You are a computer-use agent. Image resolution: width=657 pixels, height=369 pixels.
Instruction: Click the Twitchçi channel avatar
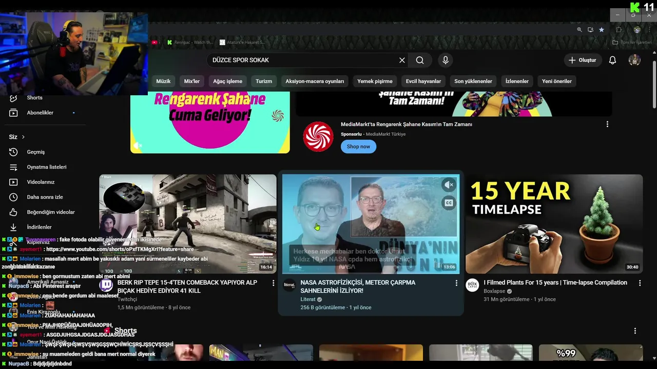(x=106, y=285)
